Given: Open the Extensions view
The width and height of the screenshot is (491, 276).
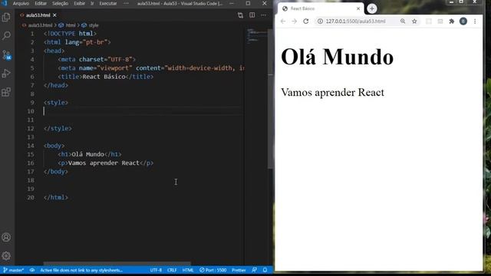Looking at the screenshot, I should coord(6,92).
